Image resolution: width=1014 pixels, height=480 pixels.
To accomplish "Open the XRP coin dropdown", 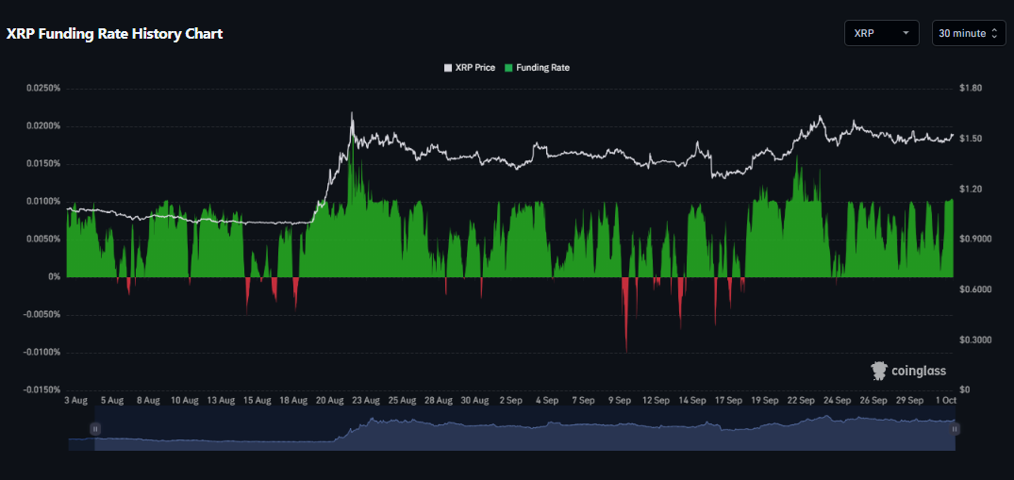I will pos(881,33).
